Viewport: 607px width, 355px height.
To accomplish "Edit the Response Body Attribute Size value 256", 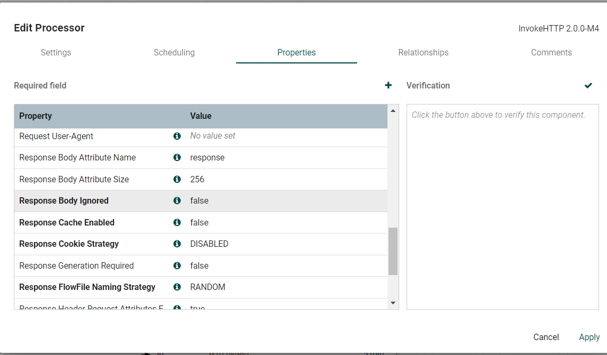I will pos(197,179).
